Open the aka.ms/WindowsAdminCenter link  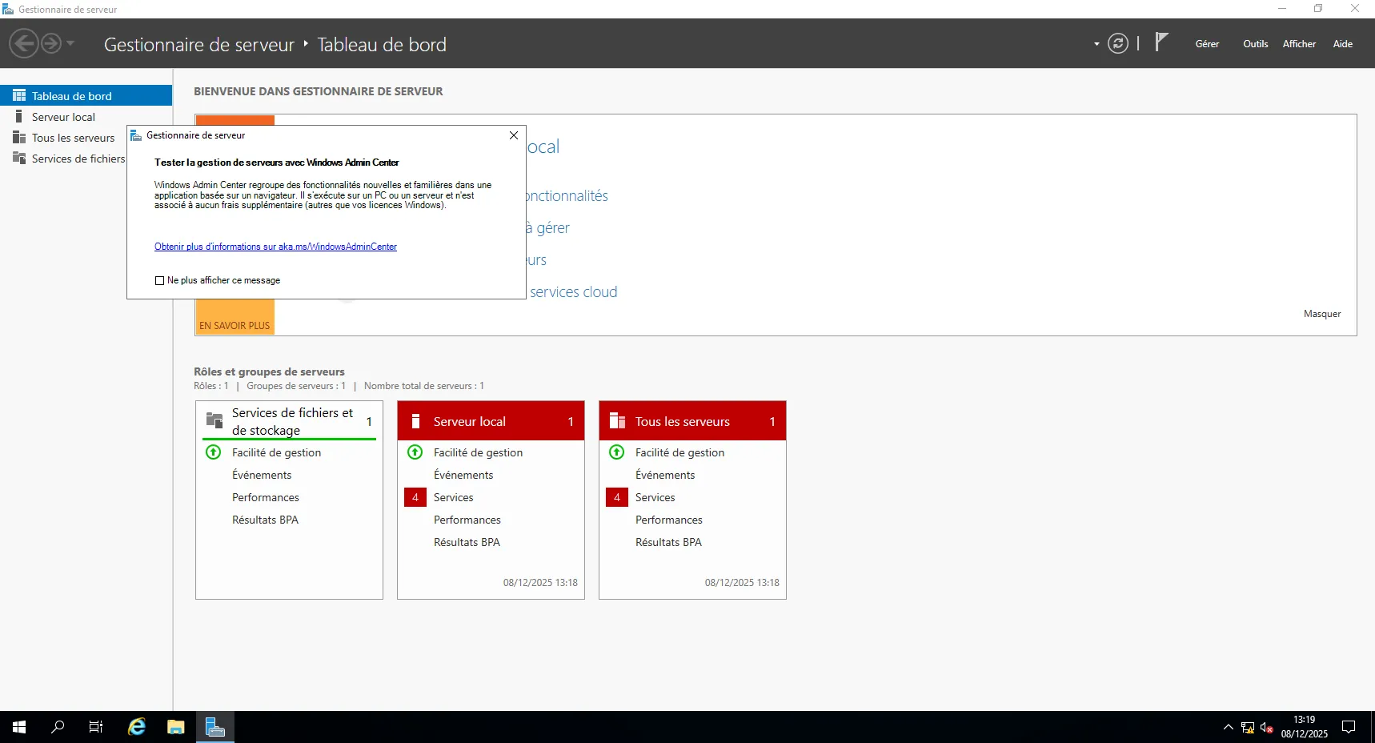point(275,247)
